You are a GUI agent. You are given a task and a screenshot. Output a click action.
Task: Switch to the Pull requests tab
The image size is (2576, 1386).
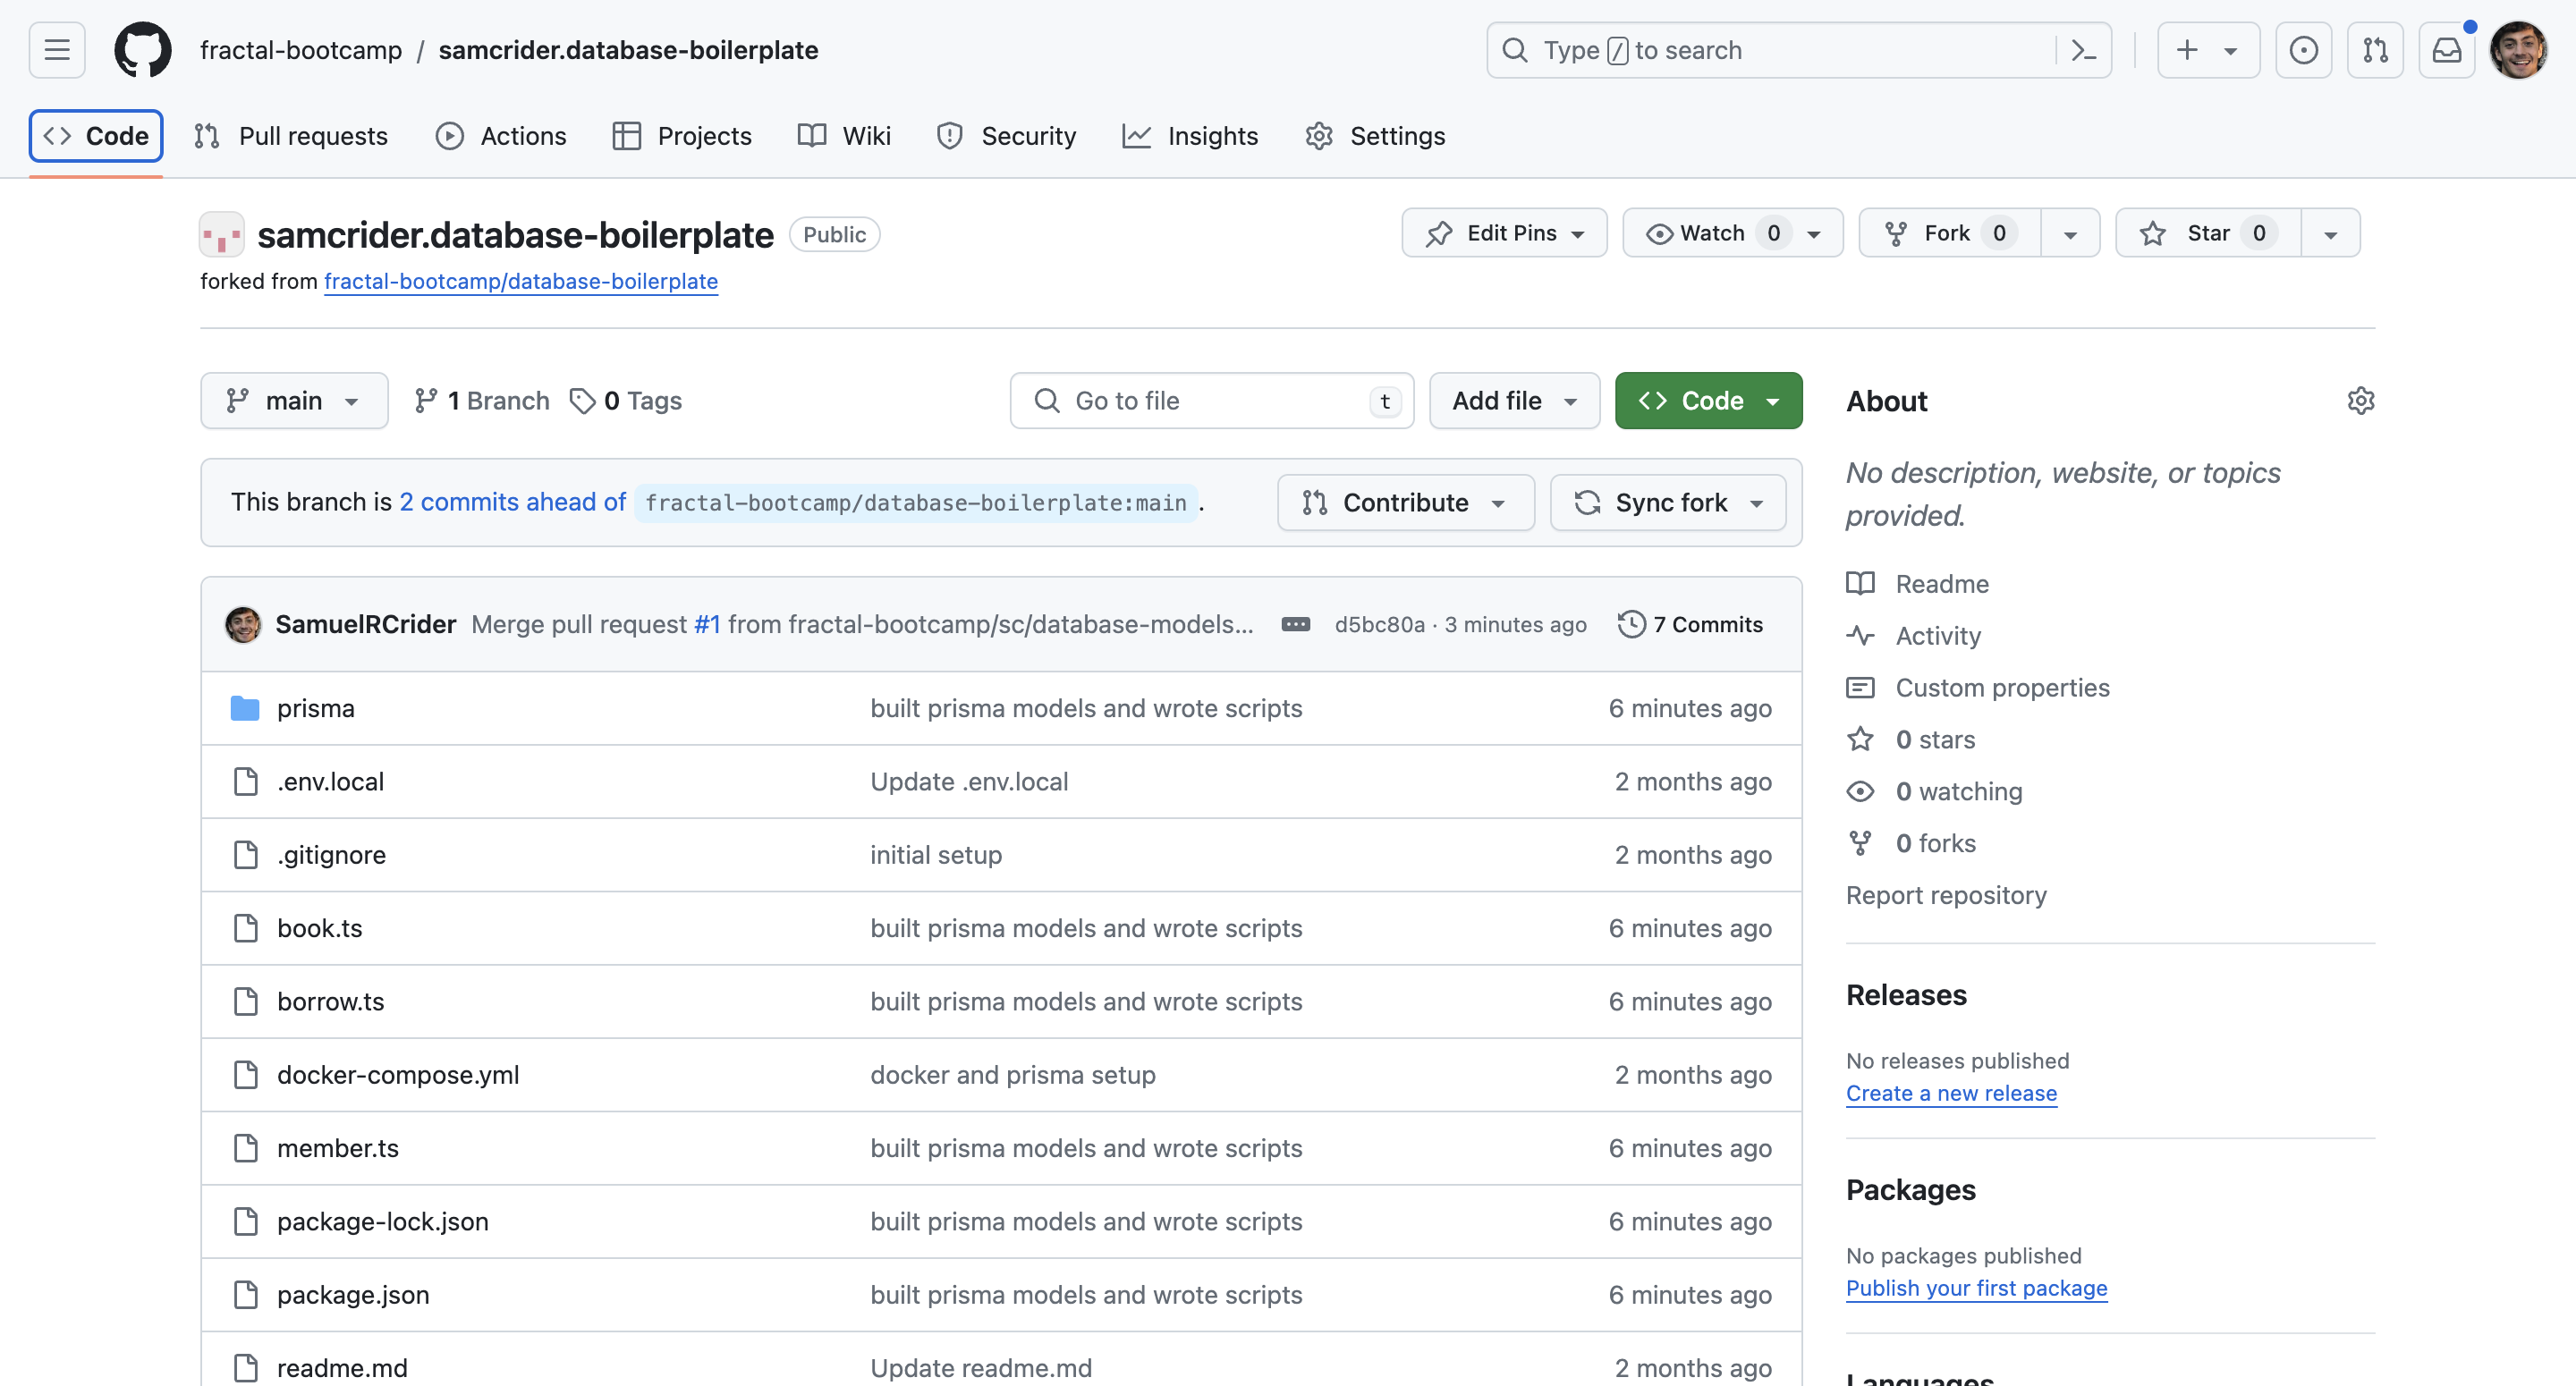point(290,136)
